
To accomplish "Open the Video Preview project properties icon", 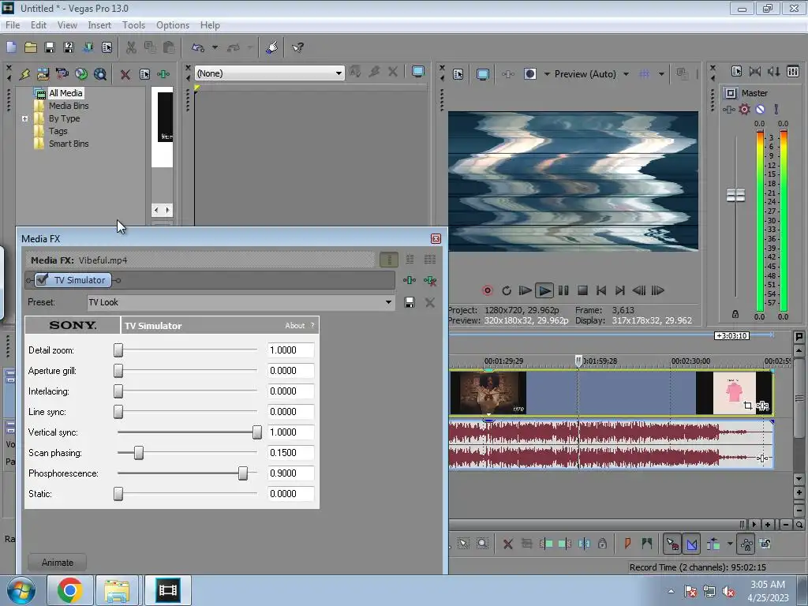I will coord(458,74).
